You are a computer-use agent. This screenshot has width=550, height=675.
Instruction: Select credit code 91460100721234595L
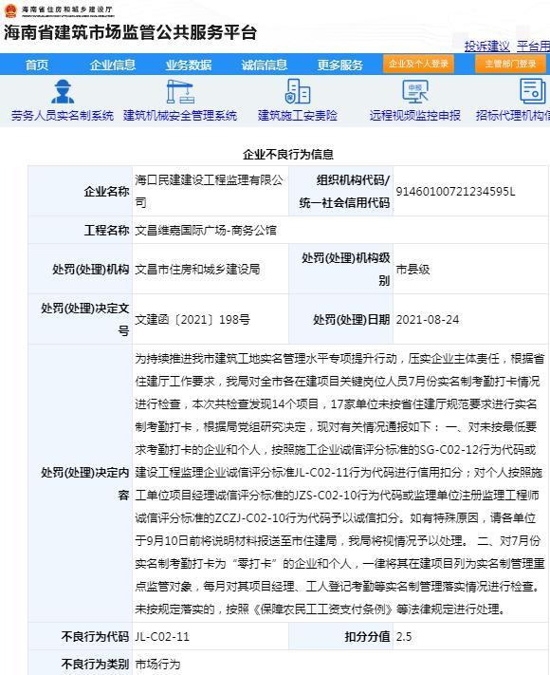[x=455, y=191]
